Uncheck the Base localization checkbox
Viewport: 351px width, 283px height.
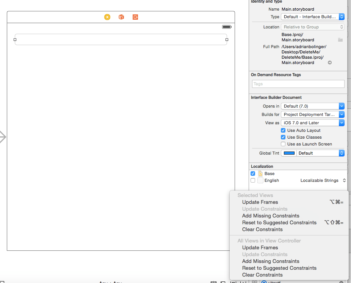click(253, 174)
